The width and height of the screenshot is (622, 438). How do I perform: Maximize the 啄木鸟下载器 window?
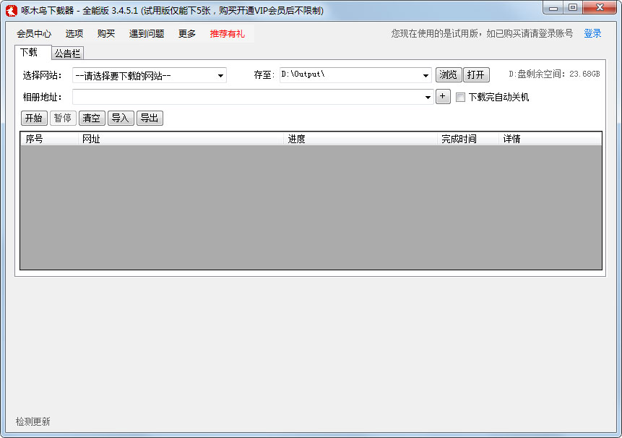click(x=572, y=7)
